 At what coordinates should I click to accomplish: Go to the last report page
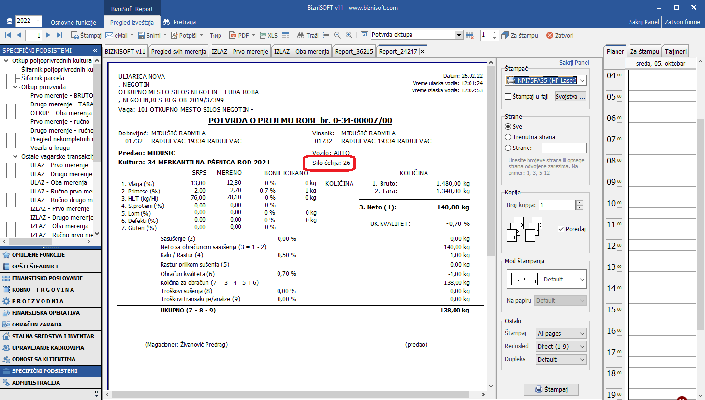click(x=59, y=35)
